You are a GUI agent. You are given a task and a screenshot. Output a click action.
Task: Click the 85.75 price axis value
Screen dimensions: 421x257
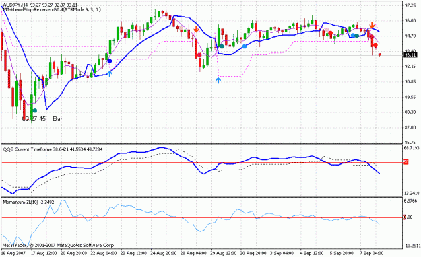coord(410,143)
